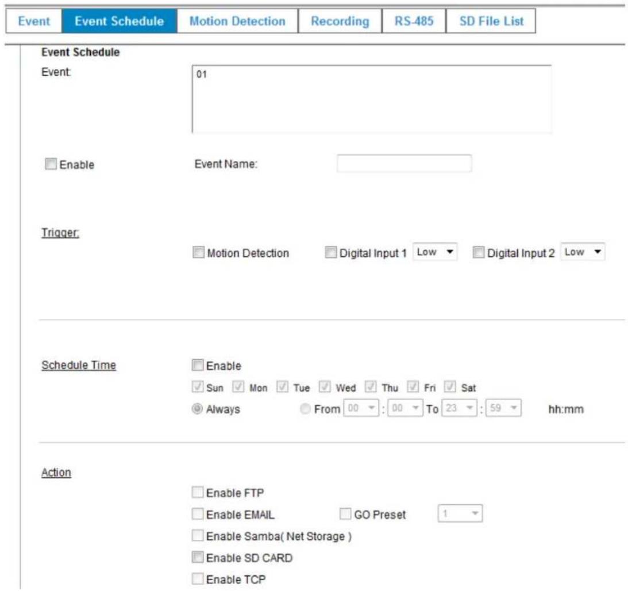
Task: Select the Always radio button
Action: click(x=197, y=409)
